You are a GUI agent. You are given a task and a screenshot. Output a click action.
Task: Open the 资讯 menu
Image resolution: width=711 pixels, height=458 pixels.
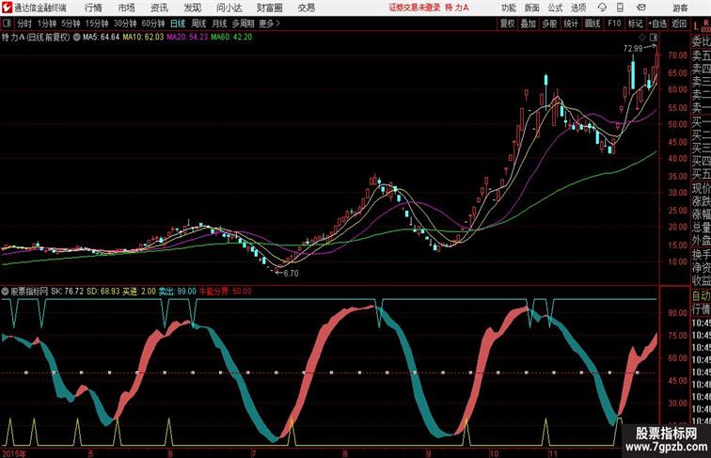click(159, 8)
